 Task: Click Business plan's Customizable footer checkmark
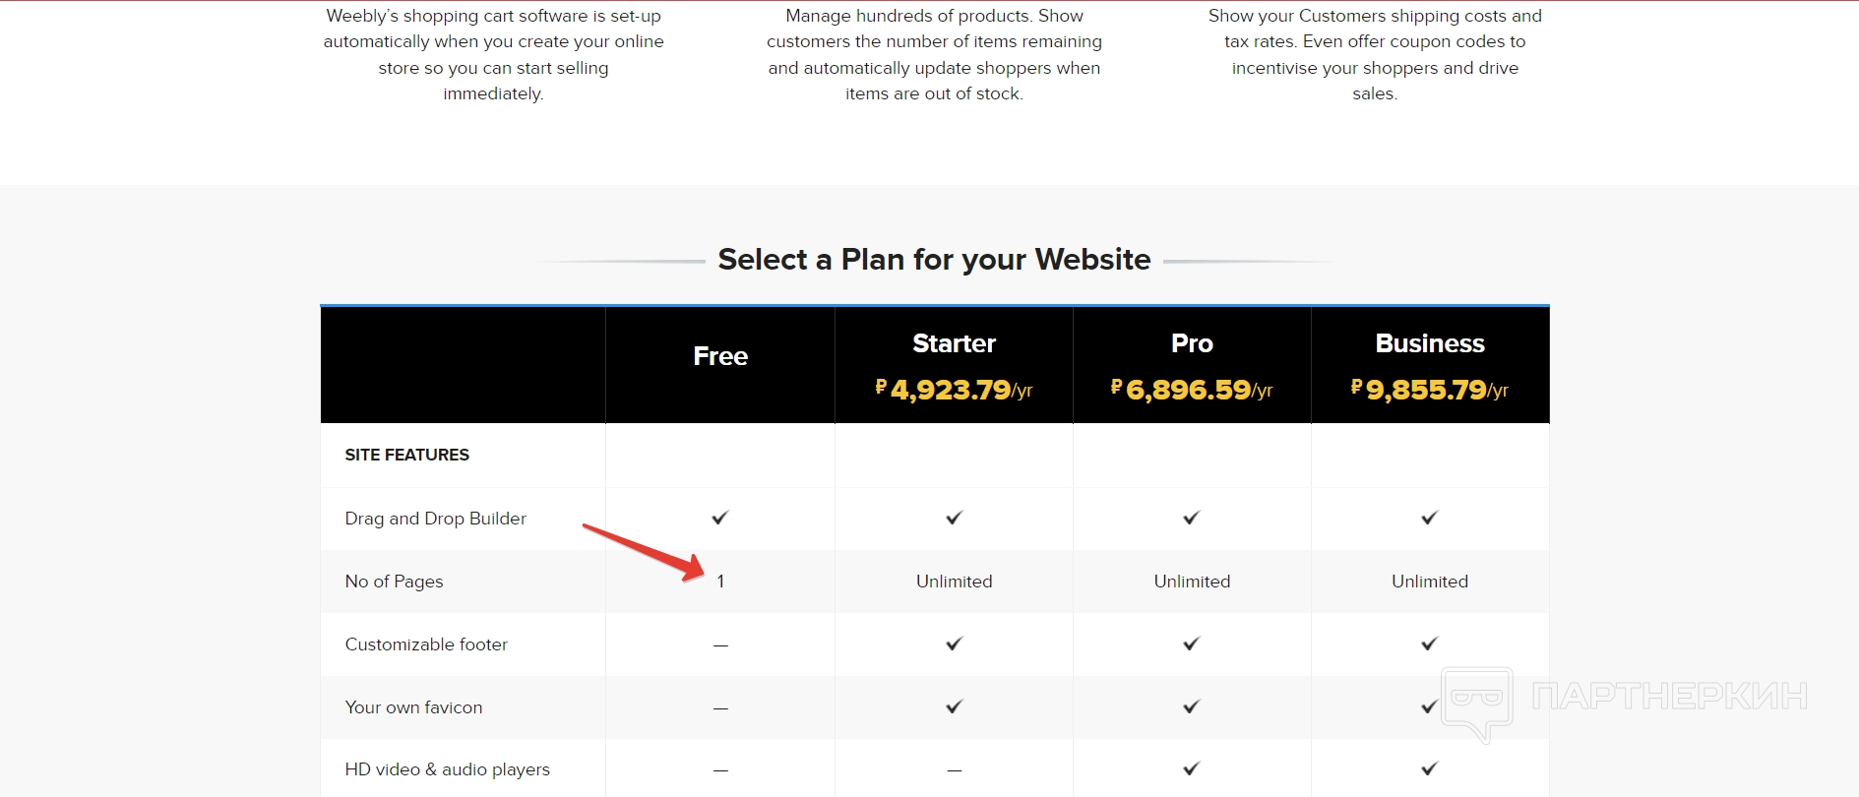click(1429, 644)
